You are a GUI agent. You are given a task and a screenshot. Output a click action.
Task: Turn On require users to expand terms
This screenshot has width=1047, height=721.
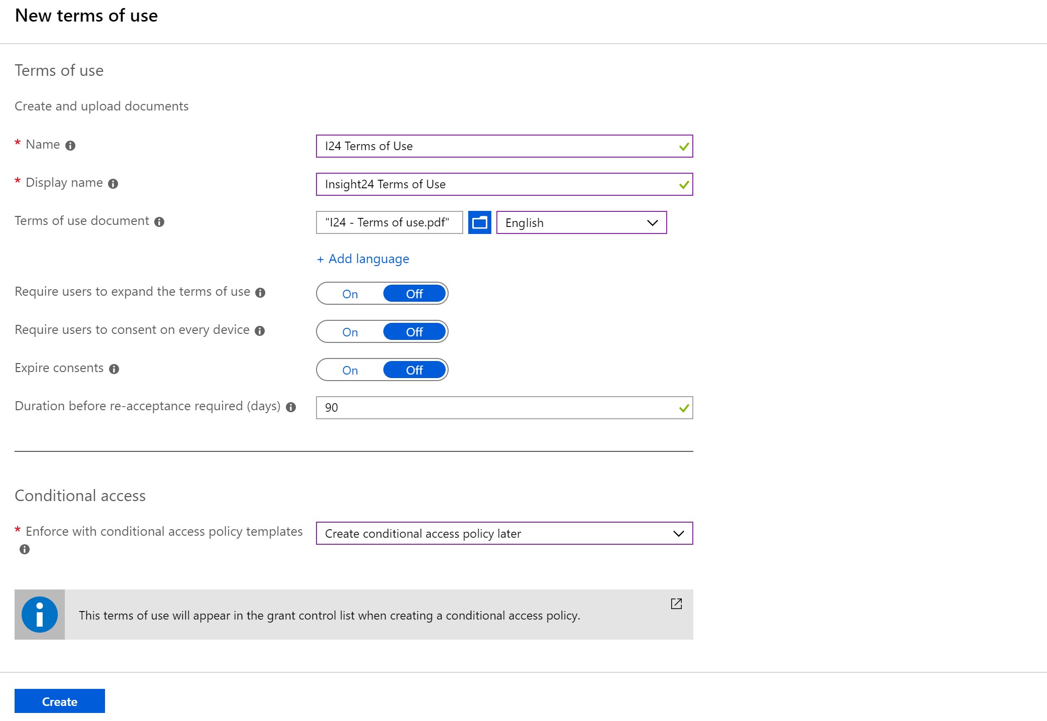coord(350,294)
